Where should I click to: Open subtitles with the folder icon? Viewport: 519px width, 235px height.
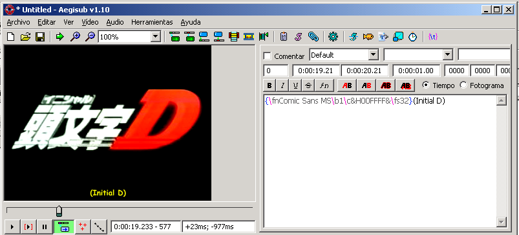25,37
